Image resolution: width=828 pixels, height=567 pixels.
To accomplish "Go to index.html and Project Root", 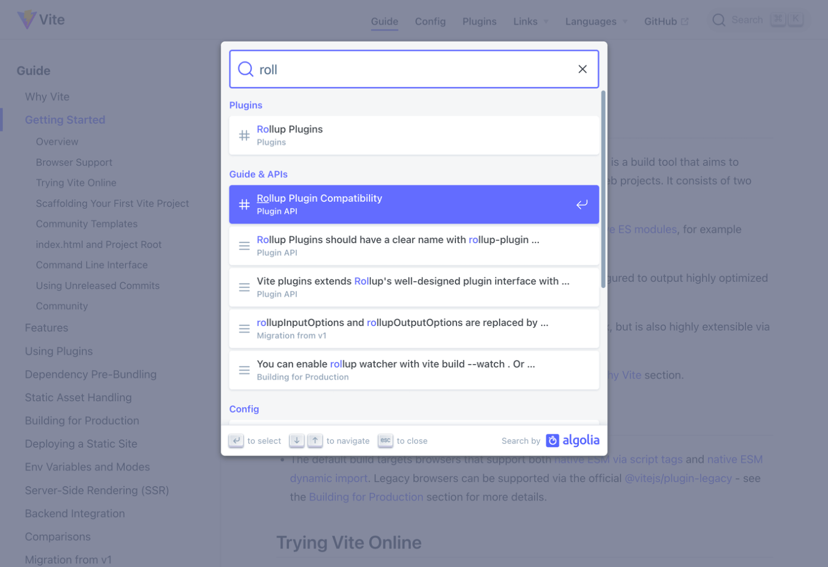I will [x=99, y=244].
